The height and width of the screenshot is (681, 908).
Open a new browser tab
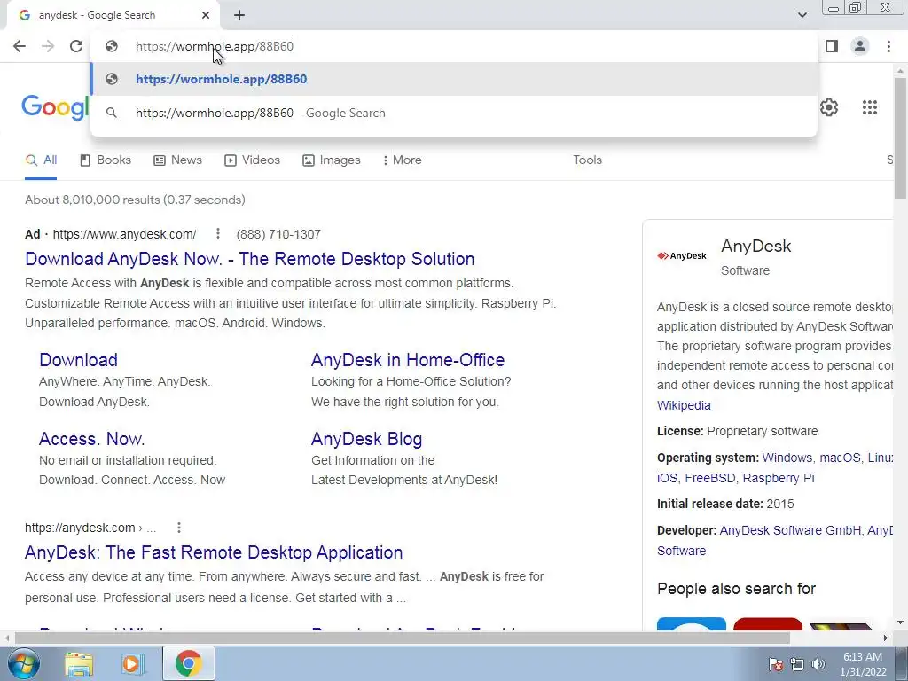pos(239,16)
